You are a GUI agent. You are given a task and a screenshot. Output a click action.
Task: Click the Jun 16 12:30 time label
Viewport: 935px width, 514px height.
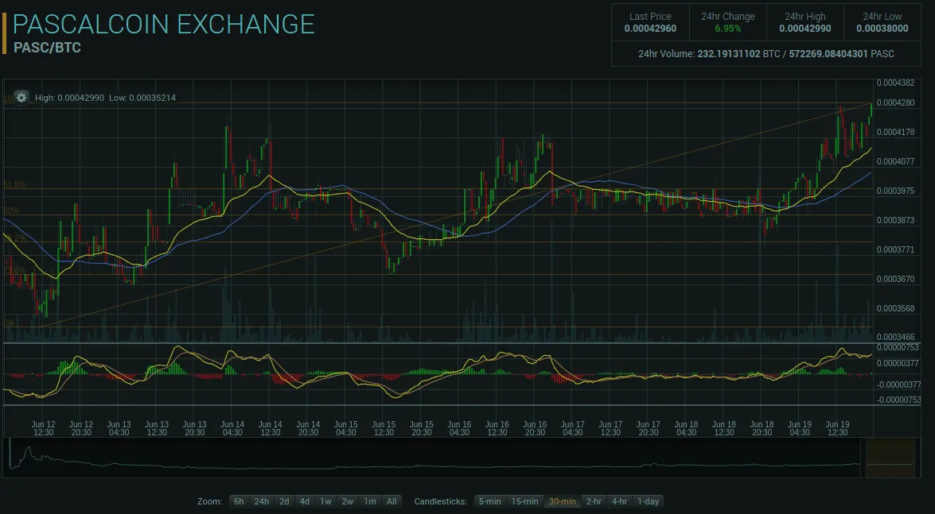pos(497,428)
